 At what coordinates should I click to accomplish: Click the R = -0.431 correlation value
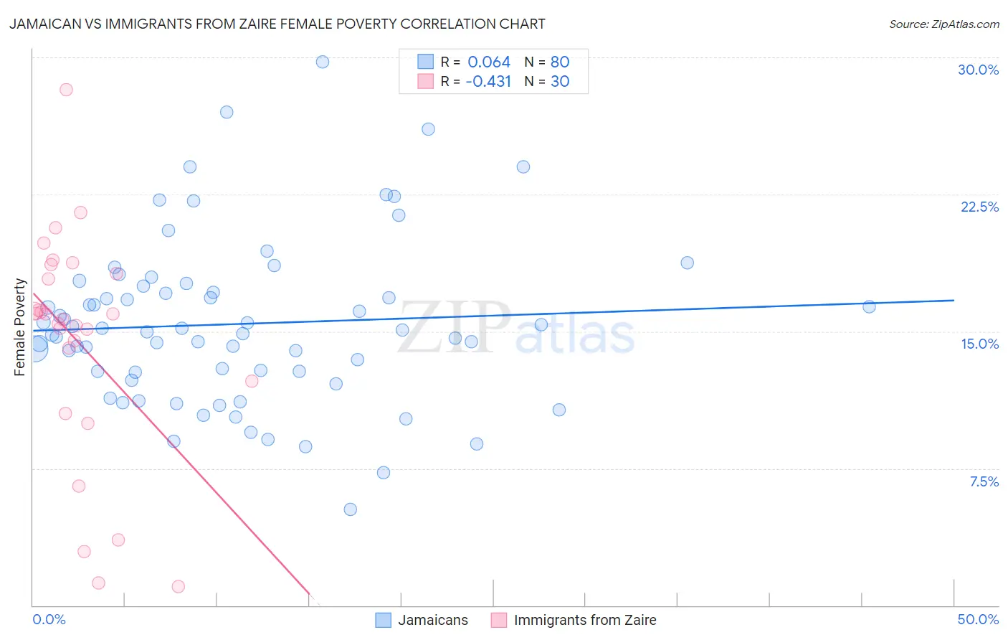pos(475,81)
